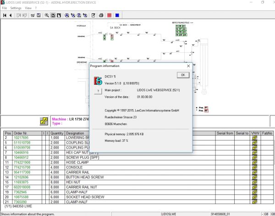275x216 pixels.
Task: Click position 14 hotspot in diagram grid
Action: click(177, 35)
